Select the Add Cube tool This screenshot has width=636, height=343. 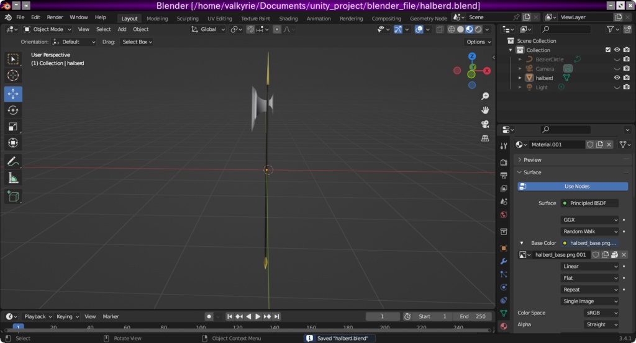[x=13, y=197]
